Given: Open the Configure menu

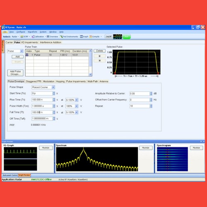Looking at the screenshot, I should point(21,32).
